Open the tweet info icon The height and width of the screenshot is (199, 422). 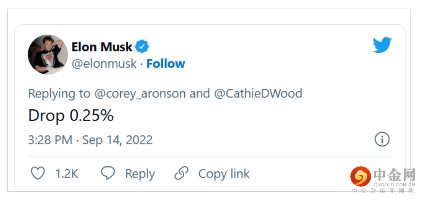click(382, 139)
